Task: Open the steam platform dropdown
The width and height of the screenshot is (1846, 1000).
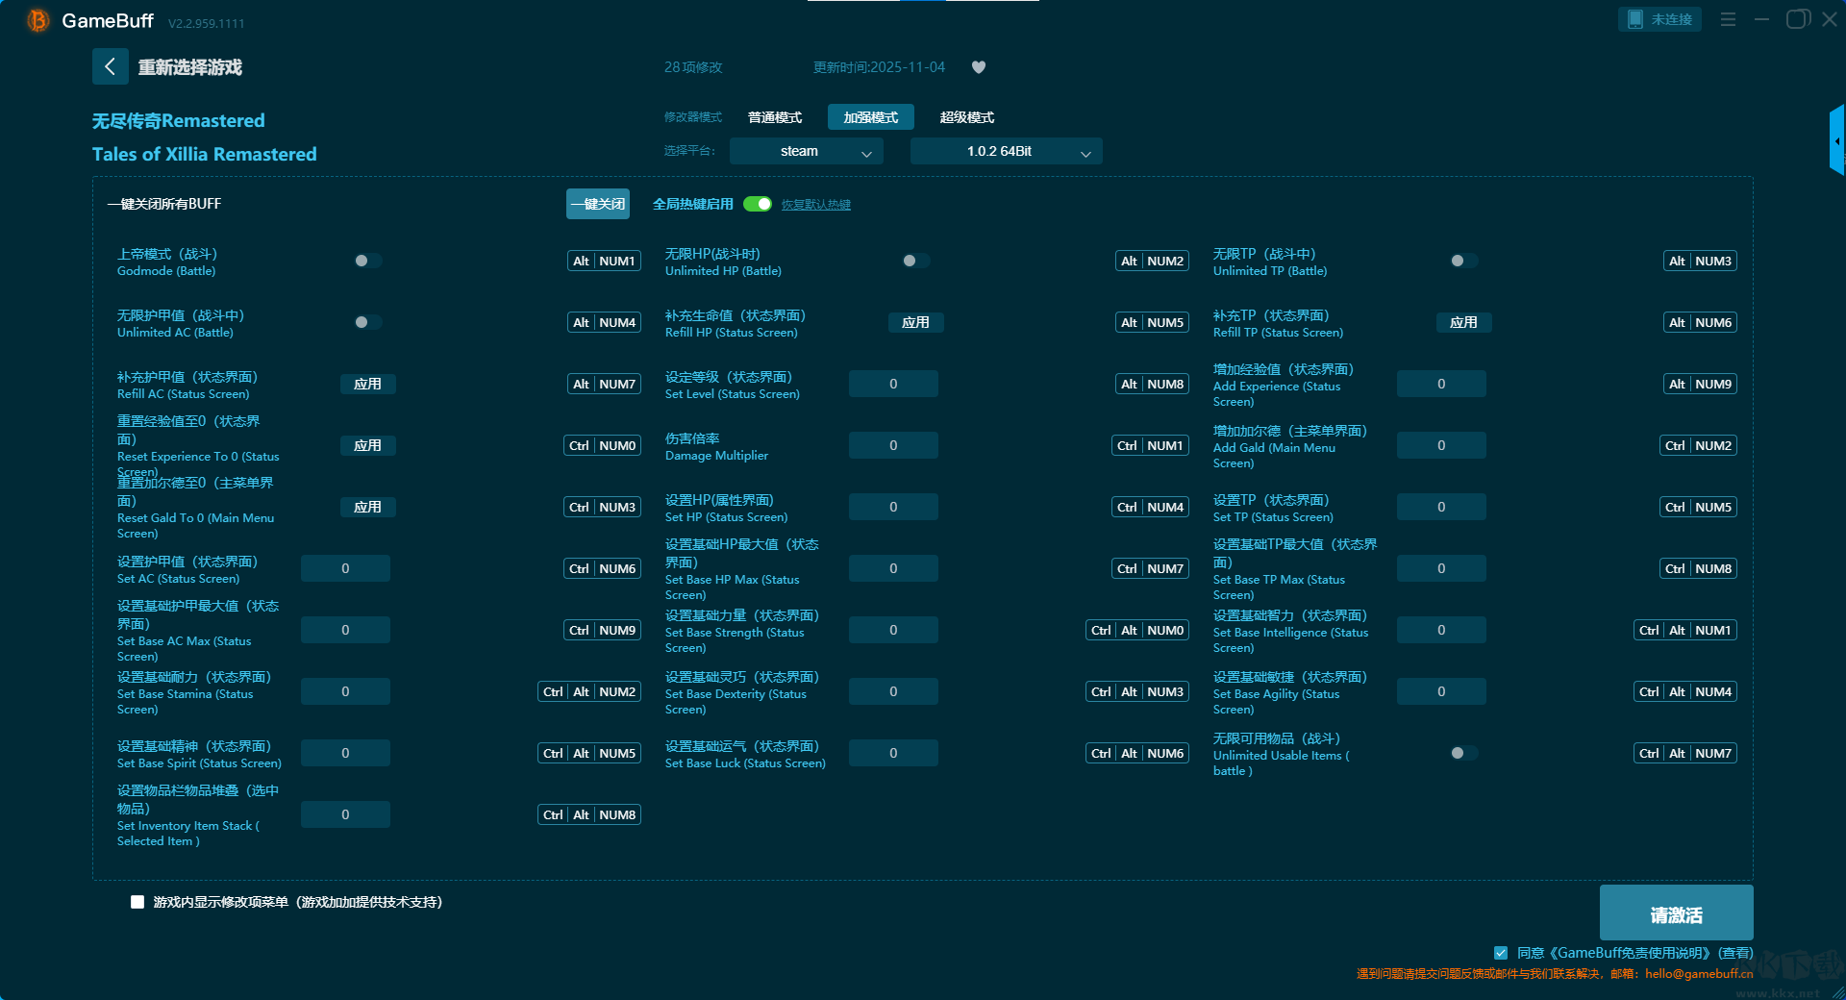Action: click(806, 151)
